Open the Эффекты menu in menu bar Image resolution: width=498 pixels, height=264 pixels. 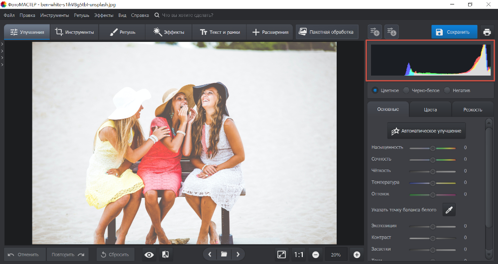point(104,15)
